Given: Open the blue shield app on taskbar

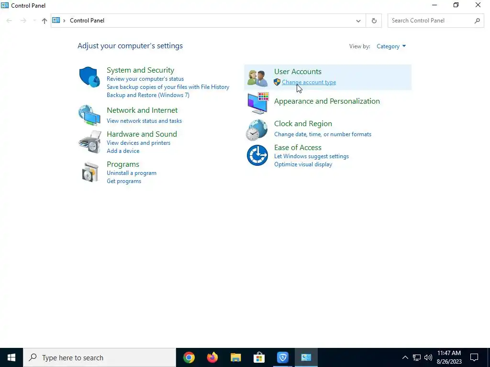Looking at the screenshot, I should (x=282, y=357).
